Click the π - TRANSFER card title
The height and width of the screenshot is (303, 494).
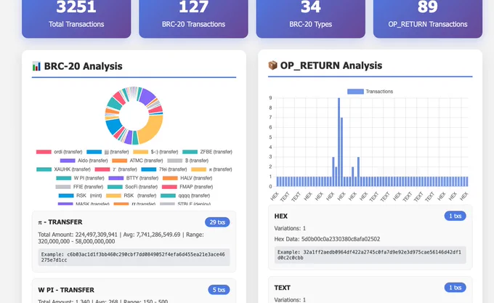coord(60,222)
